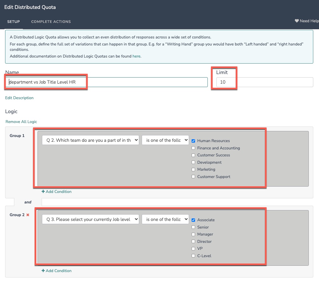Select the C-Level checkbox
Screen dimensions: 319x281
pyautogui.click(x=193, y=256)
